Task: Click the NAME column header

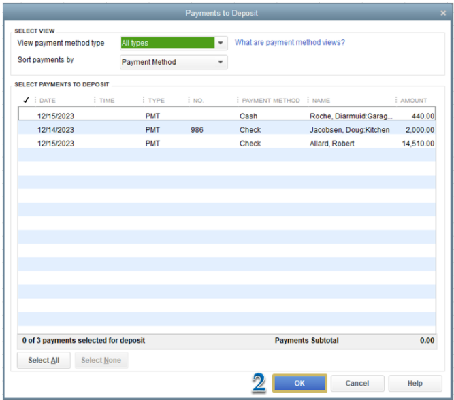Action: click(x=321, y=101)
